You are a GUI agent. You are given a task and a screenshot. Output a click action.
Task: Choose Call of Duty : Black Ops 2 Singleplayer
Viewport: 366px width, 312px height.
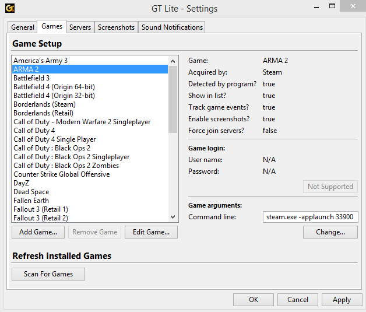[90, 157]
